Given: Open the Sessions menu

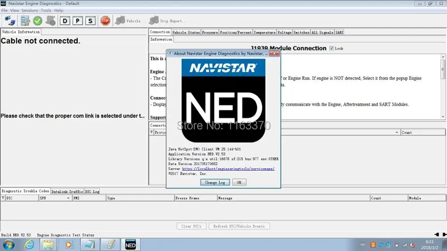Looking at the screenshot, I should tap(30, 10).
